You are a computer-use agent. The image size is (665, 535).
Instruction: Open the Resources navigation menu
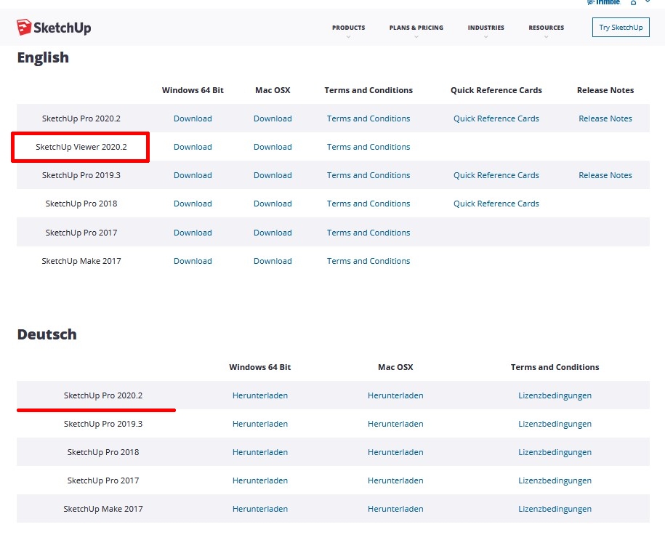[546, 28]
